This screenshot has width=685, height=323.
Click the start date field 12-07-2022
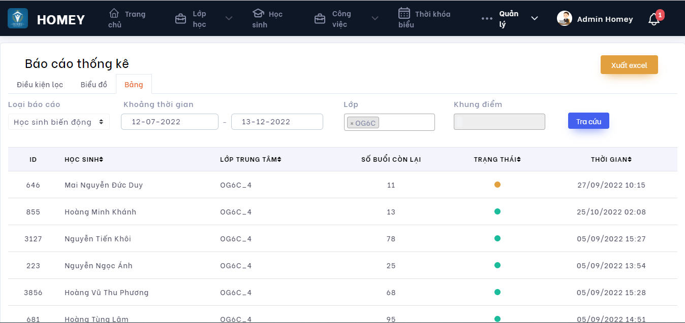tap(169, 122)
